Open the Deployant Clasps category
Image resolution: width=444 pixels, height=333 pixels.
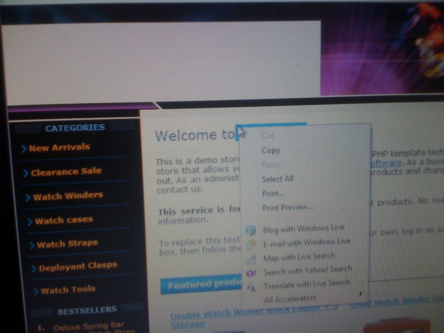[x=78, y=266]
